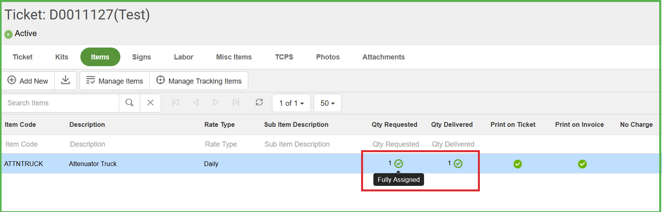Click the download icon button
Viewport: 662px width, 212px height.
click(x=66, y=80)
